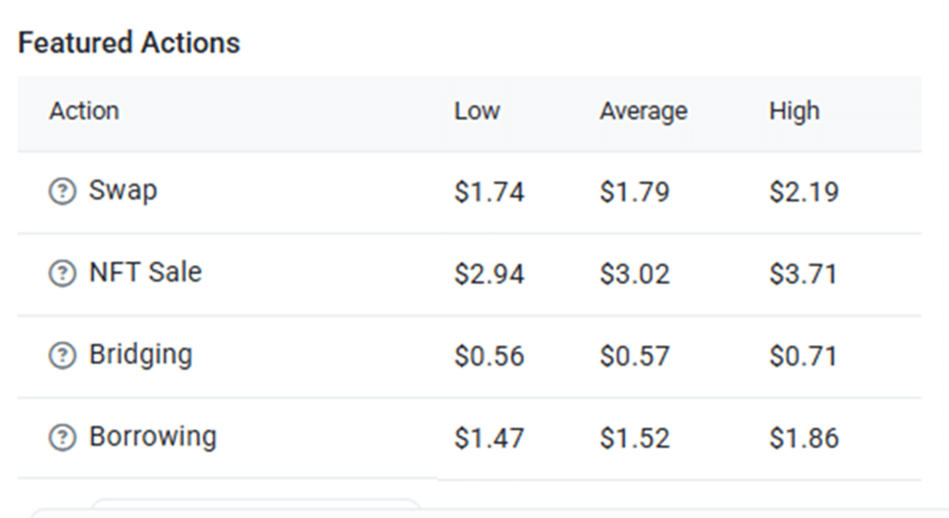Select Borrowing high price $1.86
949x518 pixels.
coord(803,438)
